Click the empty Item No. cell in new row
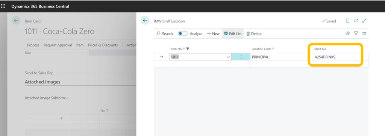Image resolution: width=385 pixels, height=136 pixels. tap(200, 64)
